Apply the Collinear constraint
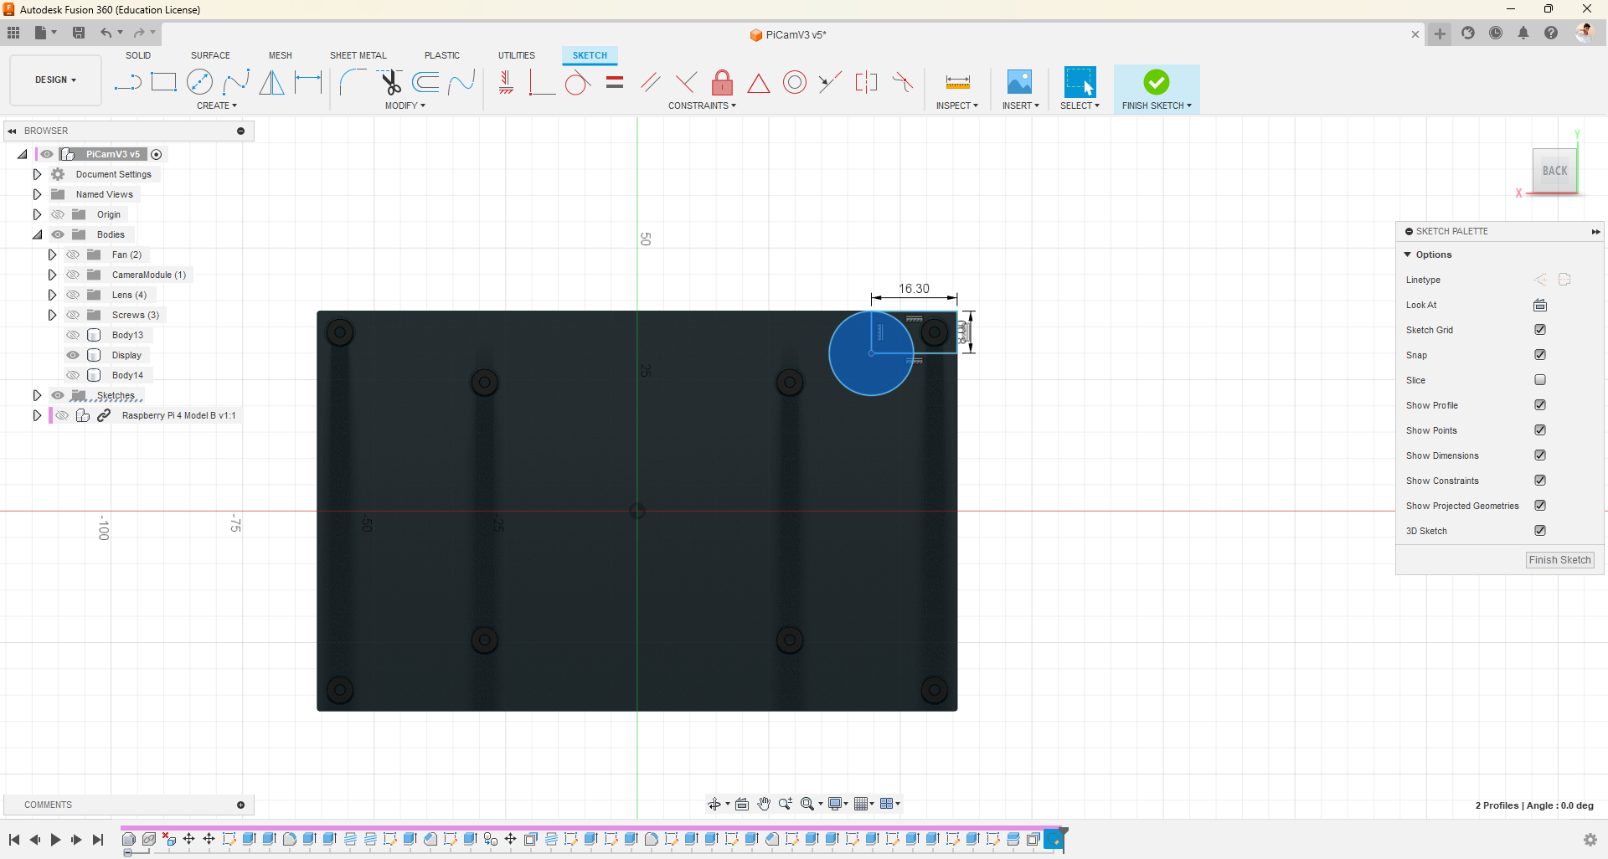This screenshot has height=859, width=1608. pos(830,82)
